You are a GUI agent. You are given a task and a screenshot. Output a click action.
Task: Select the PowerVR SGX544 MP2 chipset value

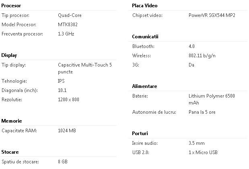(212, 15)
